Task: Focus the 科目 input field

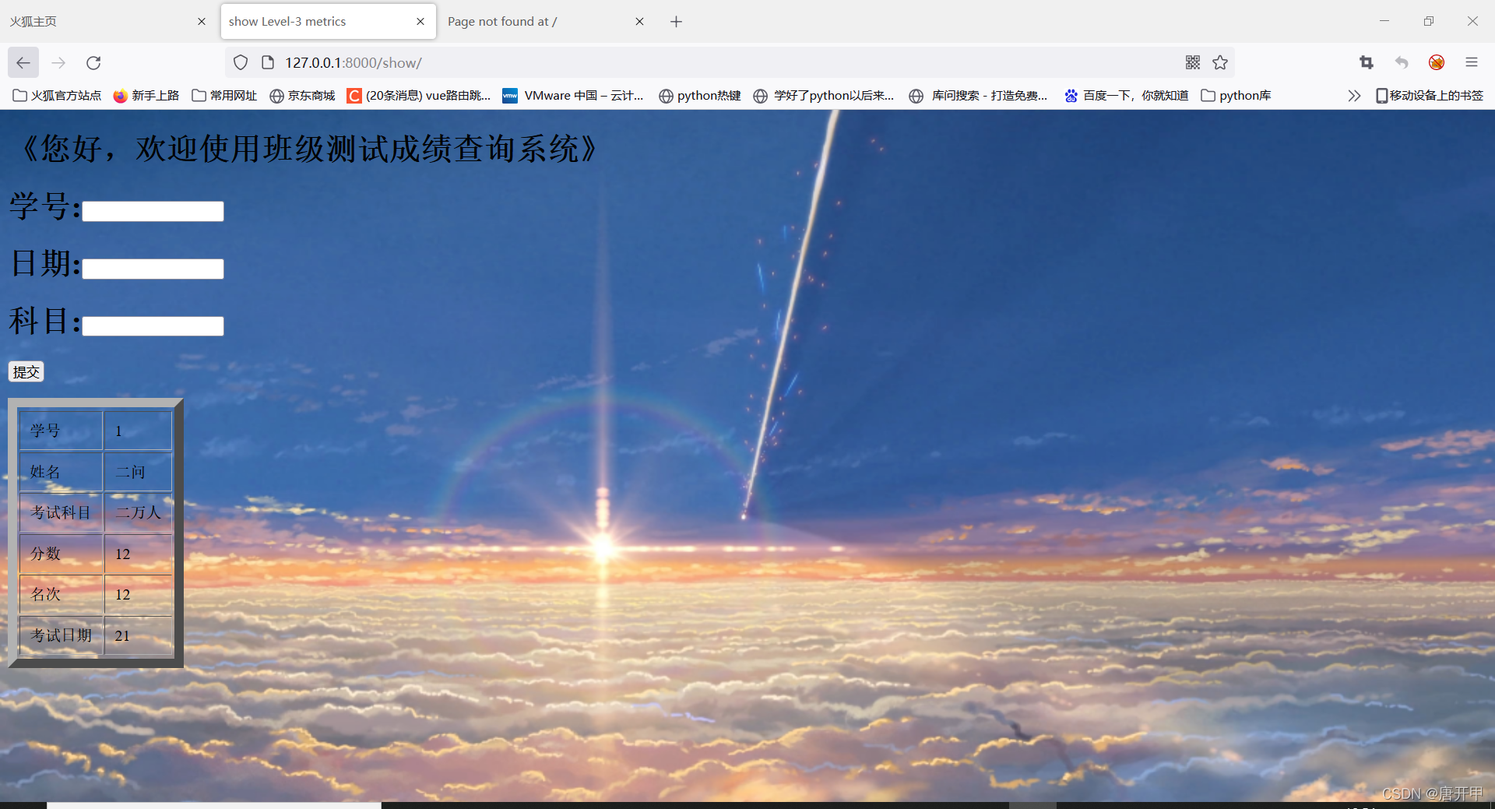Action: (x=153, y=325)
